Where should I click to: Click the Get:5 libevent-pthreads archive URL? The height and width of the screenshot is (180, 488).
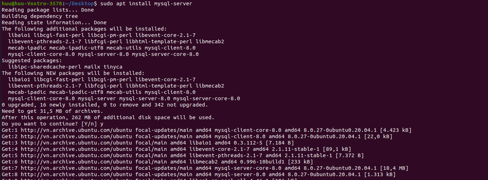pyautogui.click(x=76, y=155)
